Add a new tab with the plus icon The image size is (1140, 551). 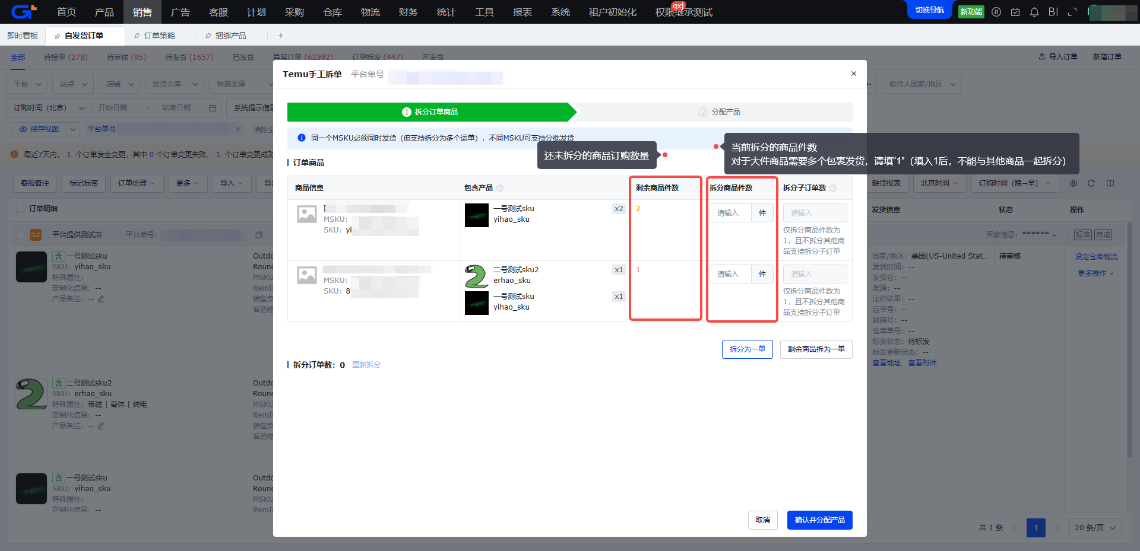pos(281,36)
